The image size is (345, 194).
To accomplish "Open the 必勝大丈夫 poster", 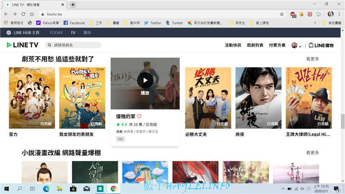I will [208, 98].
